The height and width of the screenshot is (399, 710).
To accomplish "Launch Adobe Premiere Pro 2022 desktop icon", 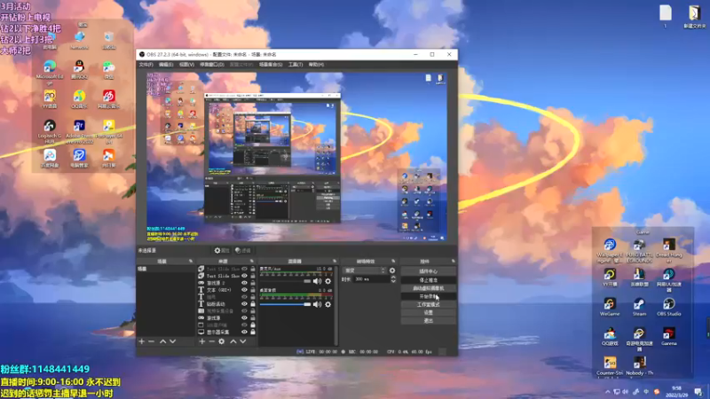I will pyautogui.click(x=79, y=131).
